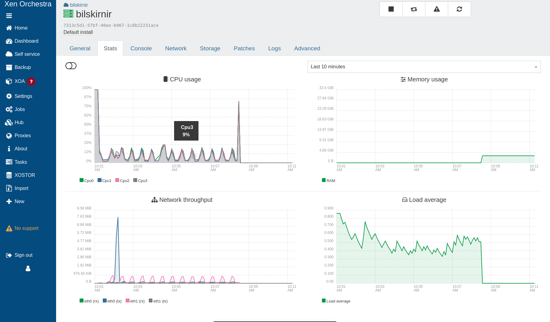550x322 pixels.
Task: Switch to the General tab
Action: tap(80, 48)
